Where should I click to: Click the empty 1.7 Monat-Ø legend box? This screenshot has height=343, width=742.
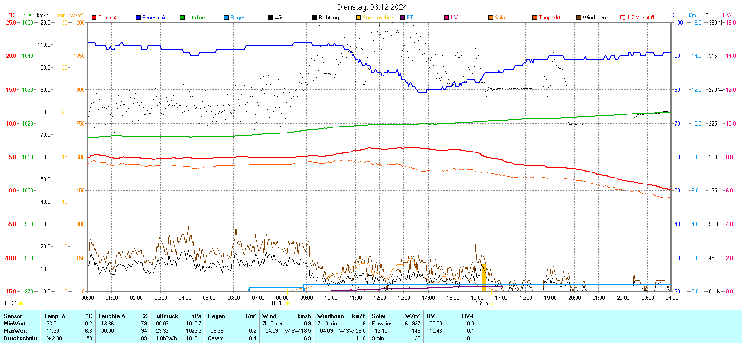(623, 18)
